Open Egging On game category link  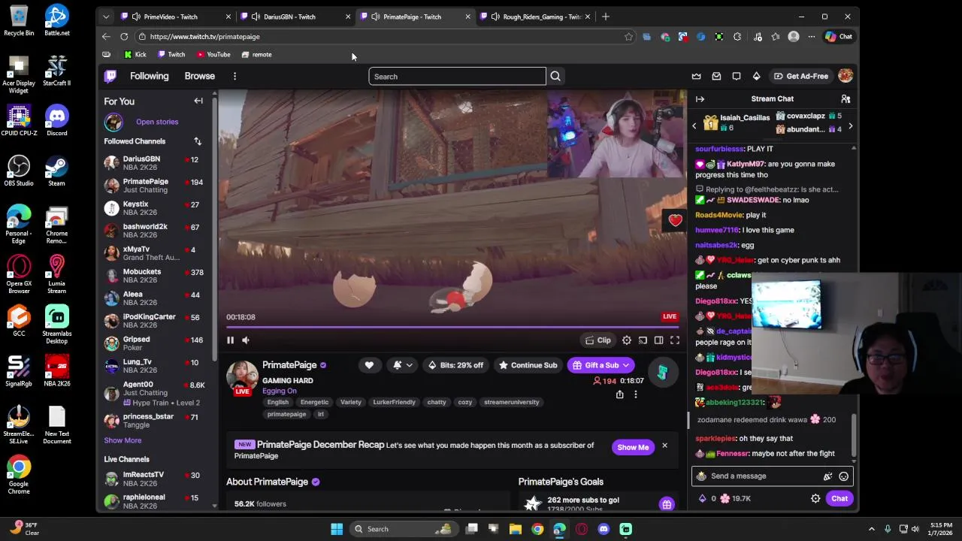[280, 391]
